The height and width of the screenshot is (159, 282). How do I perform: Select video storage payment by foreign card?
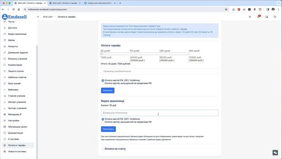[x=103, y=122]
